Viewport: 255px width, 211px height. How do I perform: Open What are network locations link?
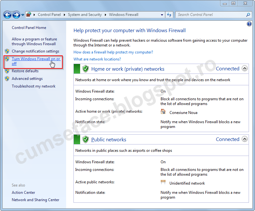click(97, 59)
